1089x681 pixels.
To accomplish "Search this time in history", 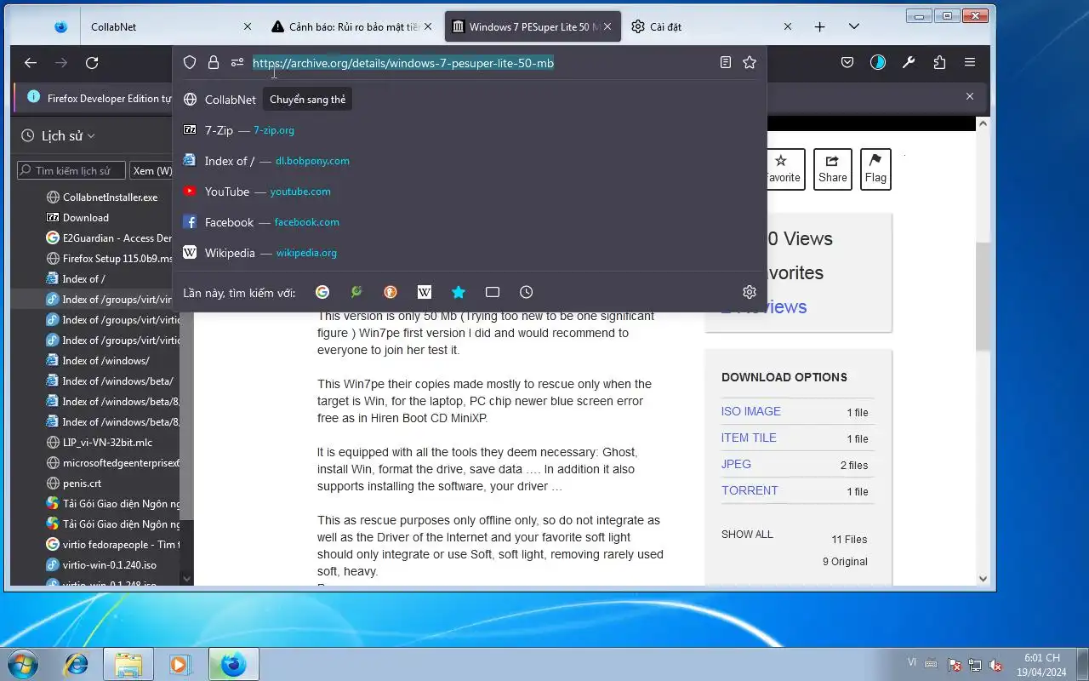I will [527, 292].
